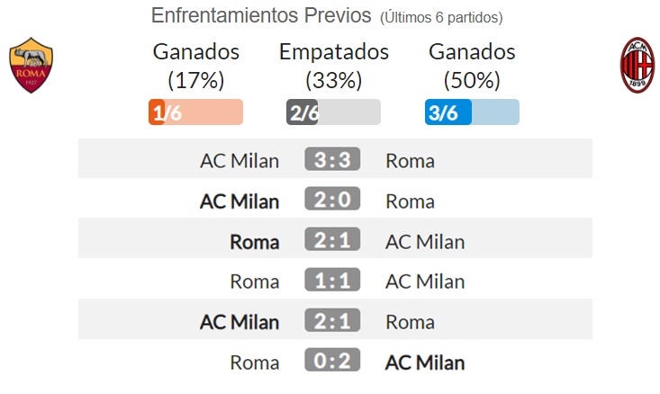Click bold AC Milan in last row
660x394 pixels.
(425, 363)
